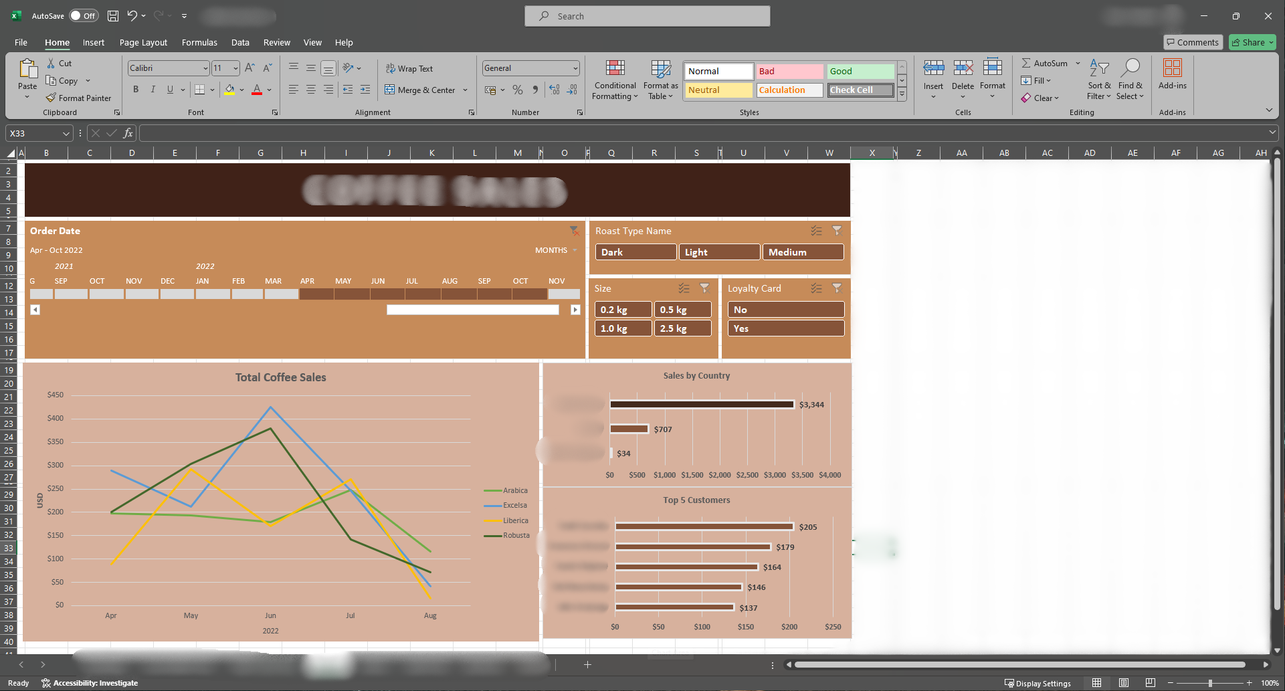Open Conditional Formatting menu
This screenshot has width=1285, height=691.
click(615, 80)
